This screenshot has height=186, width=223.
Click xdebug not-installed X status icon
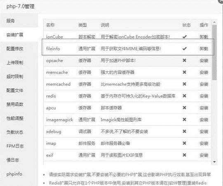point(184,131)
